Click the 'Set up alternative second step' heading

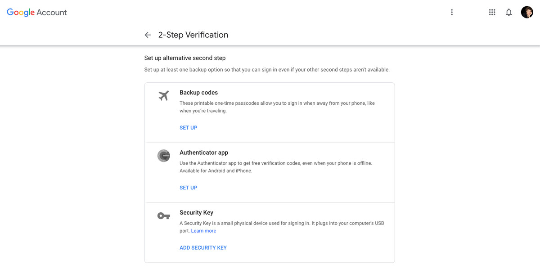tap(185, 58)
